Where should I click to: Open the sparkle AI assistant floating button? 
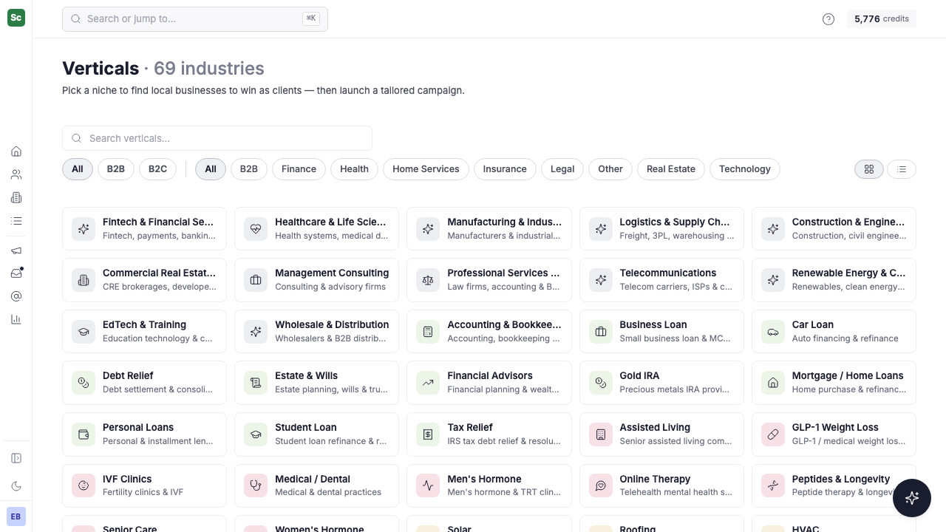pos(912,497)
